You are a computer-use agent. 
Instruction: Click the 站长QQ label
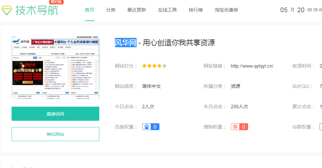tap(302, 86)
